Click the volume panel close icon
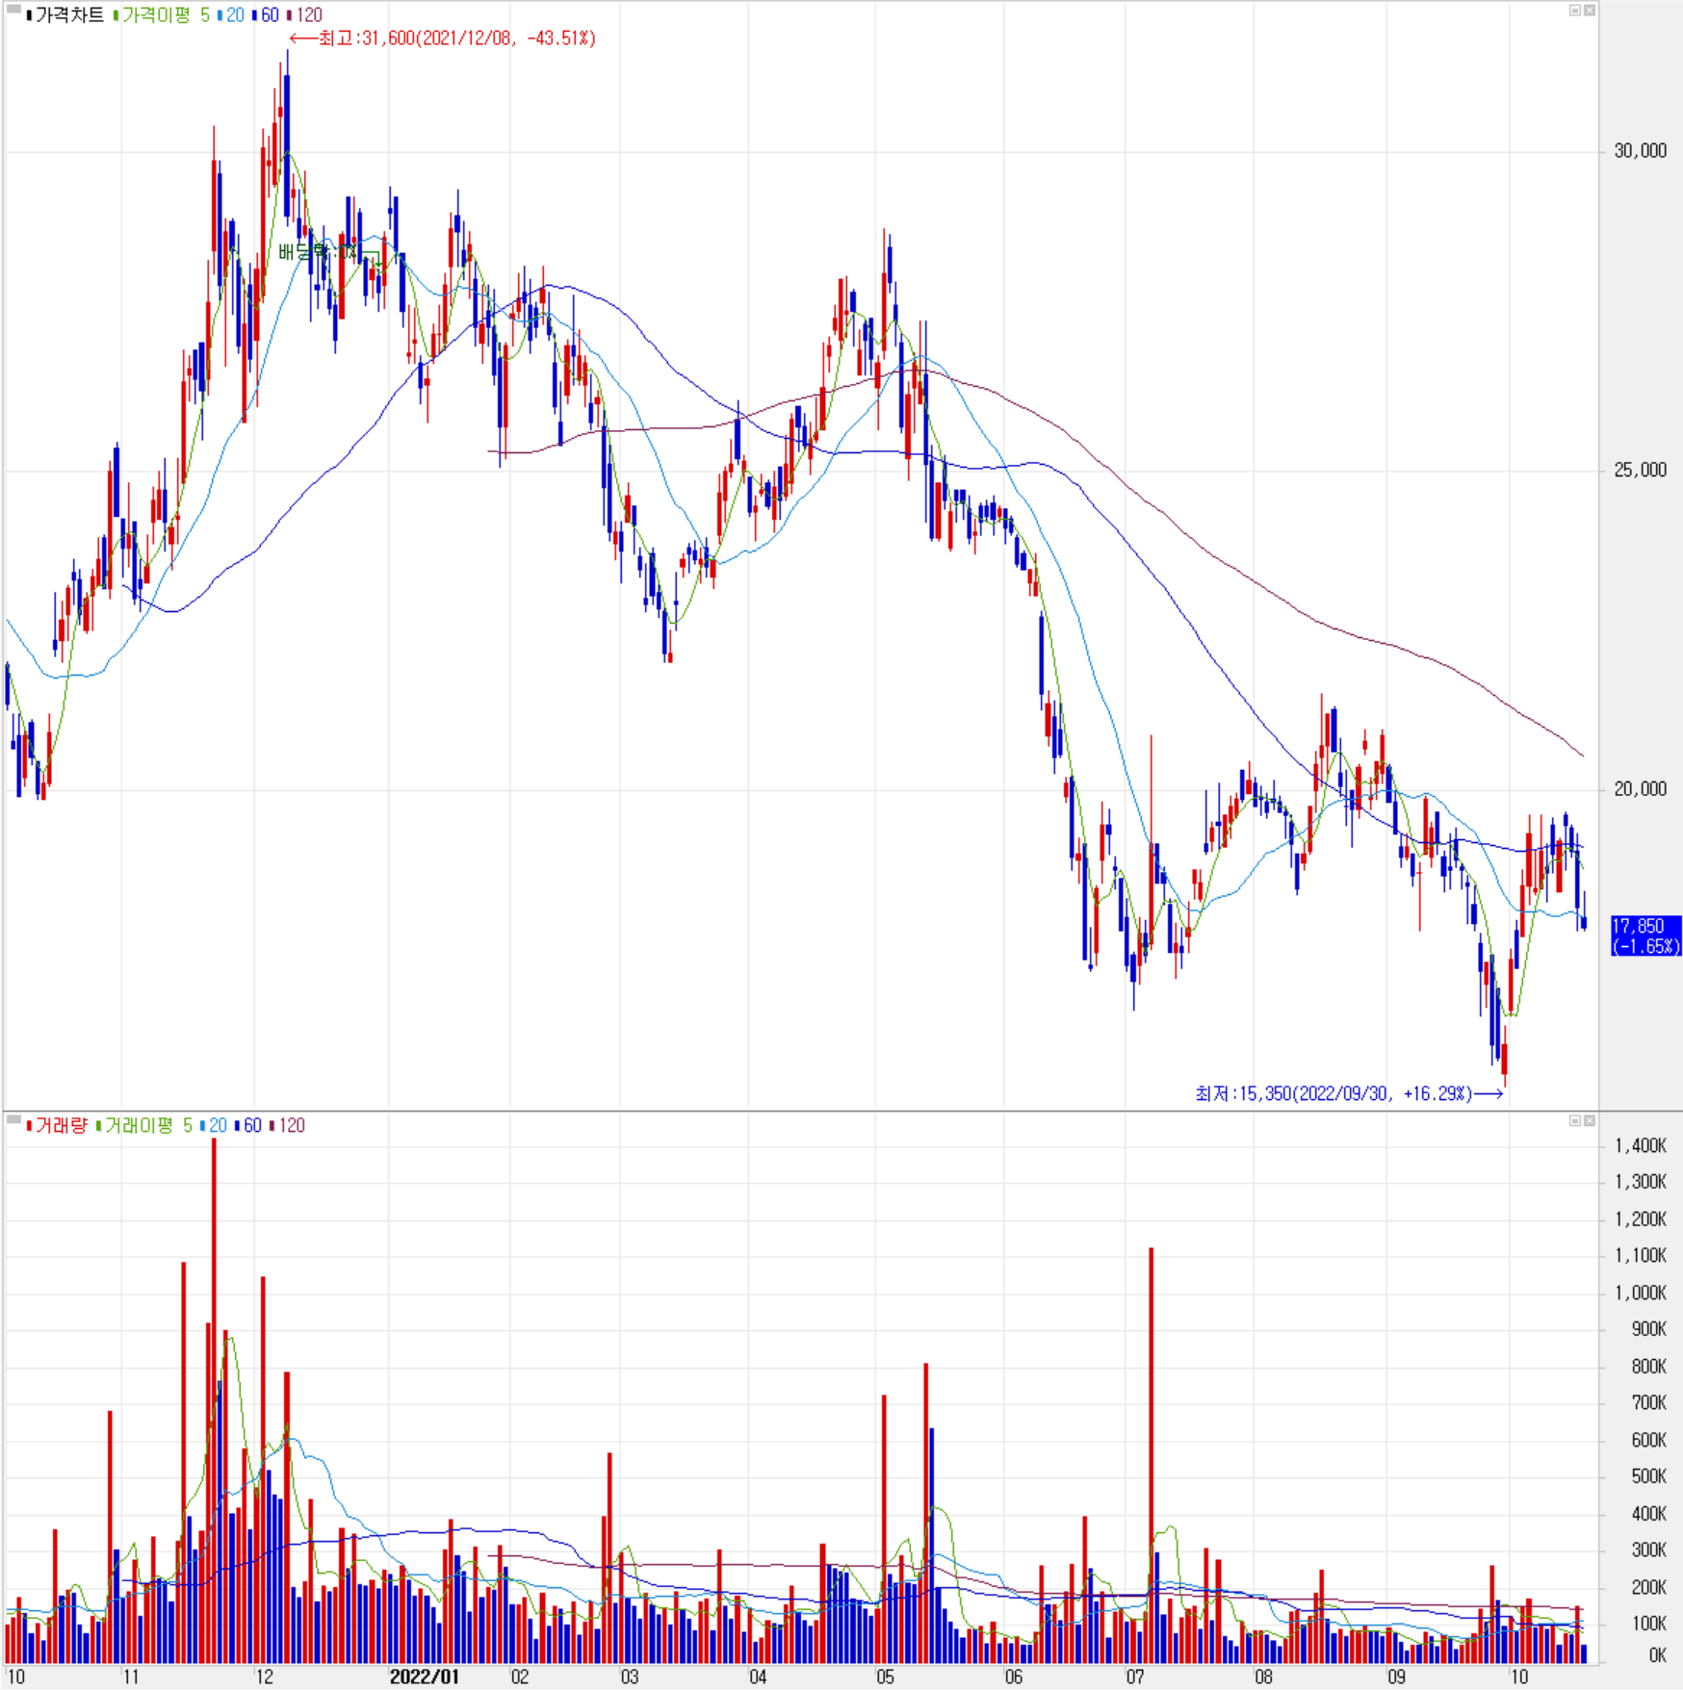This screenshot has width=1683, height=1690. (1590, 1121)
